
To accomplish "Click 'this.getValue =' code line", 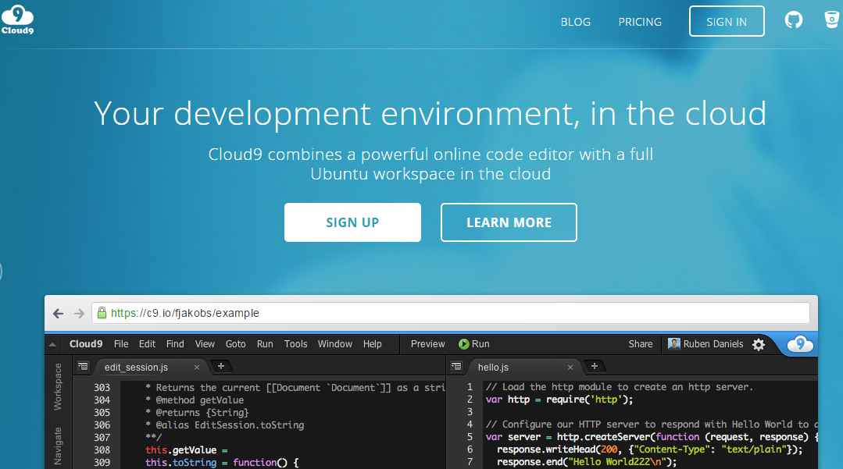I will (187, 450).
